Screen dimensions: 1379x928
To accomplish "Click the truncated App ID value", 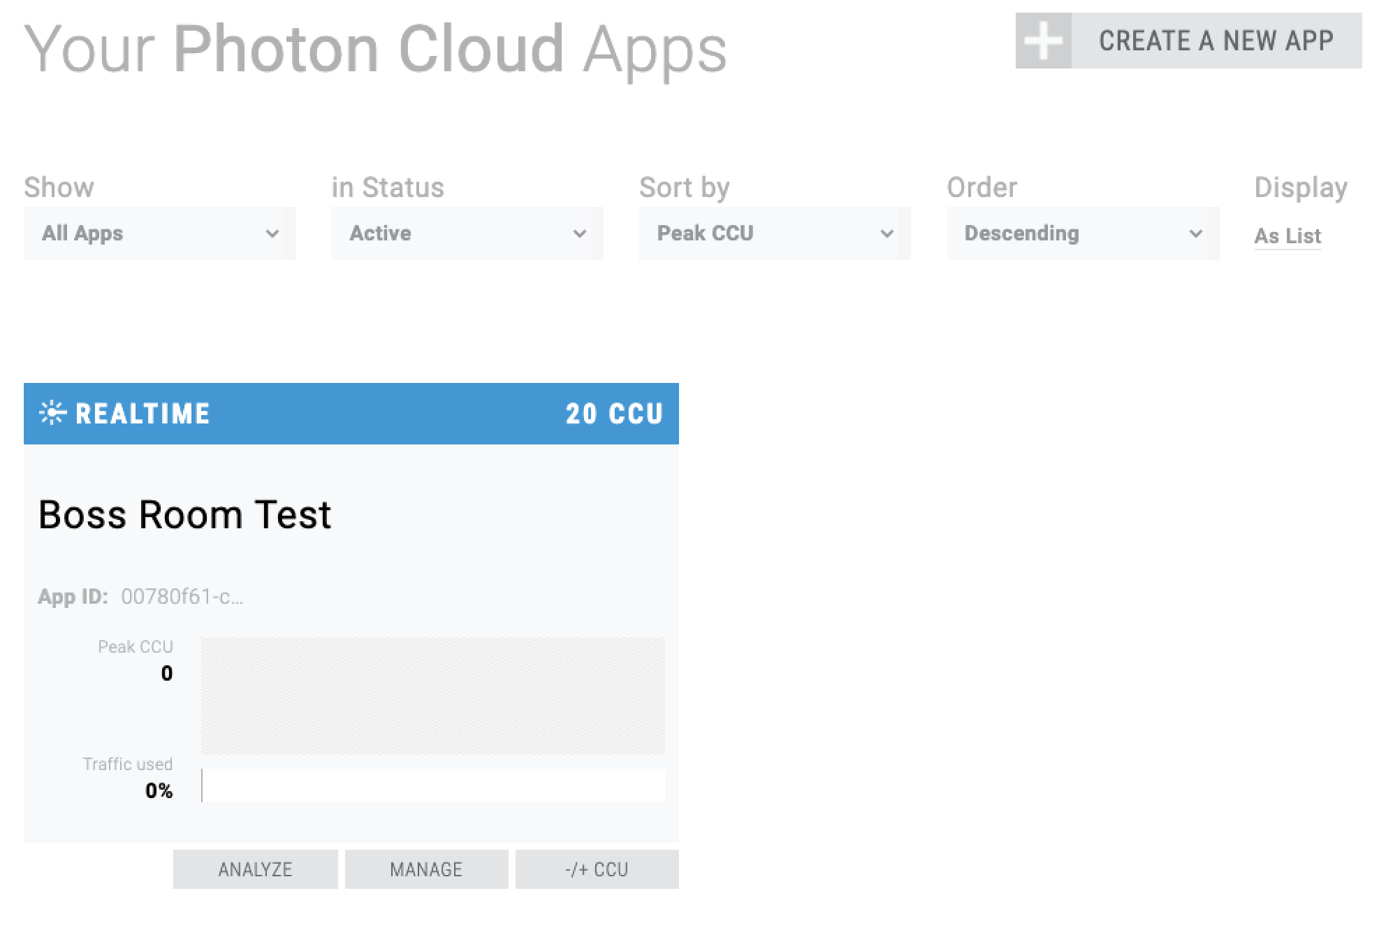I will (x=182, y=597).
